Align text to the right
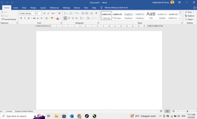This screenshot has width=197, height=119. pos(73,18)
